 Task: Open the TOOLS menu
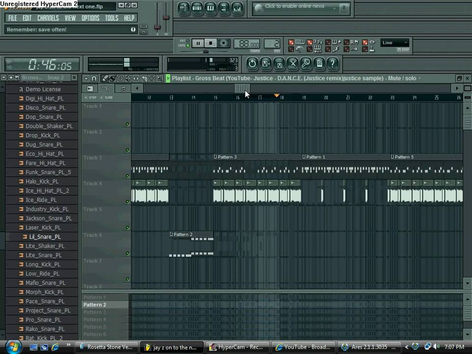pos(112,18)
